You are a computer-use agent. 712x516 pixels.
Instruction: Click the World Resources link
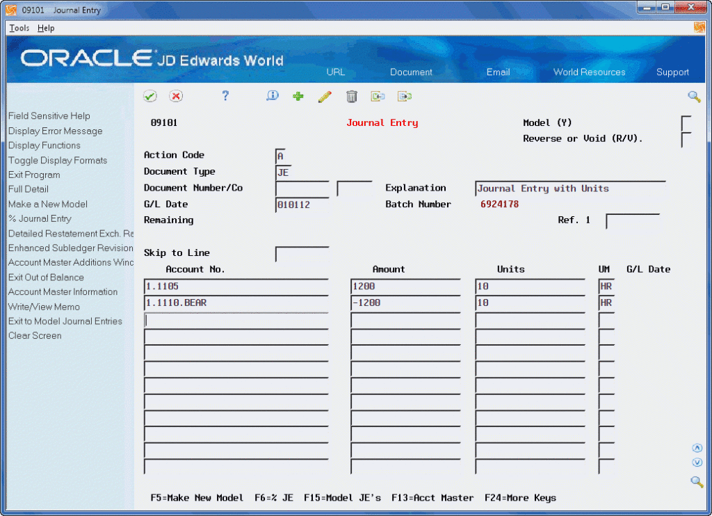589,72
